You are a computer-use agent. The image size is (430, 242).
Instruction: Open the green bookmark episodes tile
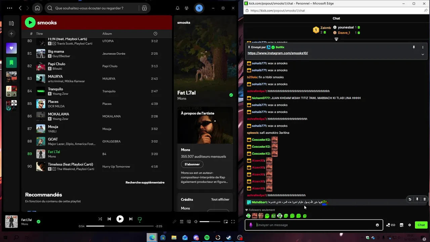[11, 63]
